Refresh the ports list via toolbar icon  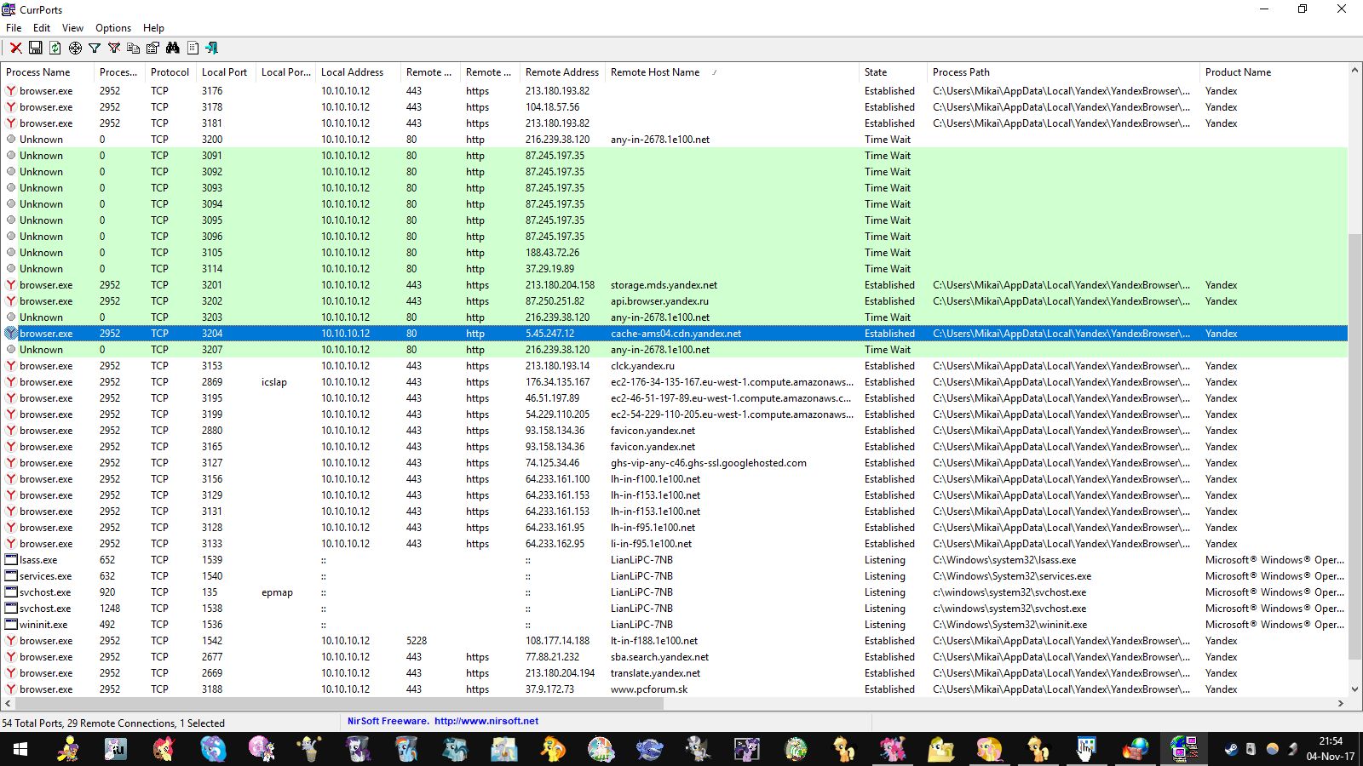coord(55,48)
